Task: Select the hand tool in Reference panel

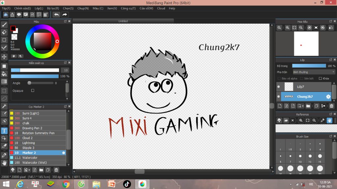Action: pos(329,120)
